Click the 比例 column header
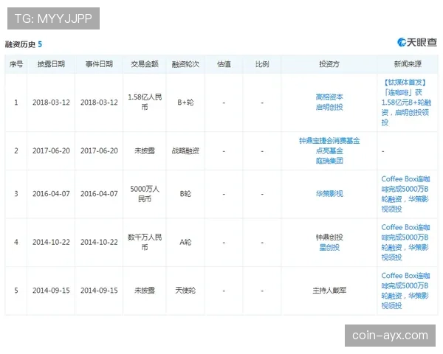 pos(262,64)
